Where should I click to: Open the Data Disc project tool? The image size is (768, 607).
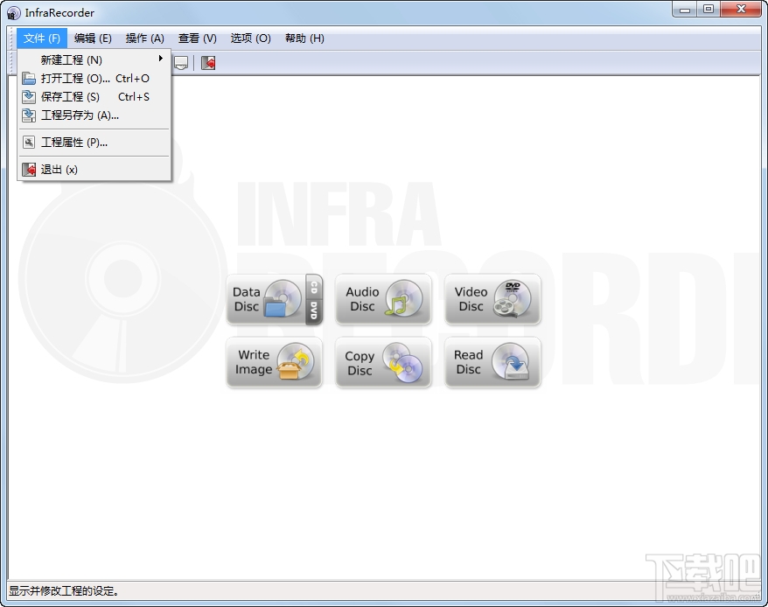click(x=274, y=299)
